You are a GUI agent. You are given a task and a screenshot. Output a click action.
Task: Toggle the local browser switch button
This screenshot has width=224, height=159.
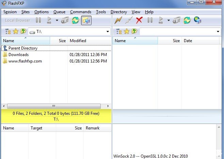(x=86, y=20)
